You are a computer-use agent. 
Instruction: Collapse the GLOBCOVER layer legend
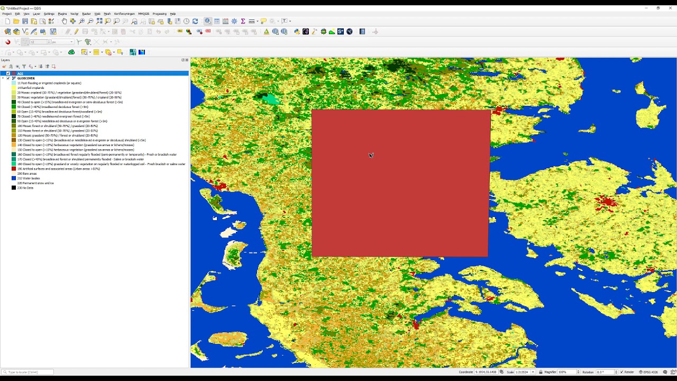tap(3, 78)
